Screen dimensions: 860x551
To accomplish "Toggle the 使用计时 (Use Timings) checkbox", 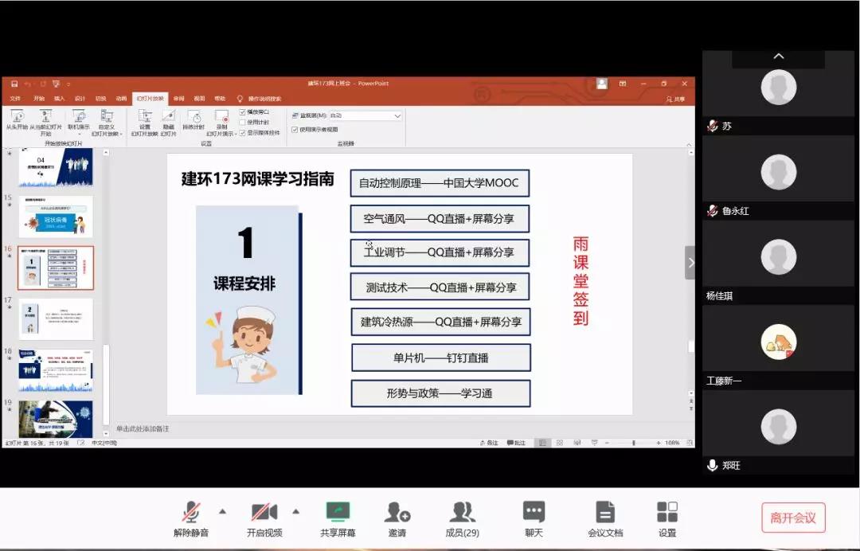I will pyautogui.click(x=242, y=122).
